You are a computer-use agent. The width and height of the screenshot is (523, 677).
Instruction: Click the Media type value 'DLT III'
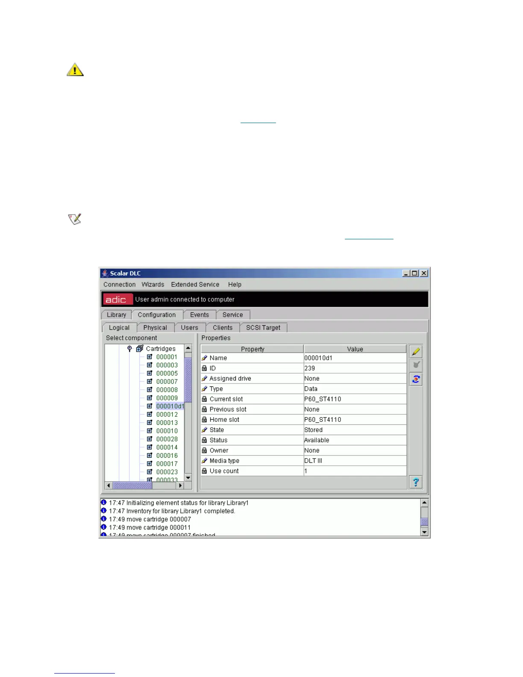pos(355,461)
